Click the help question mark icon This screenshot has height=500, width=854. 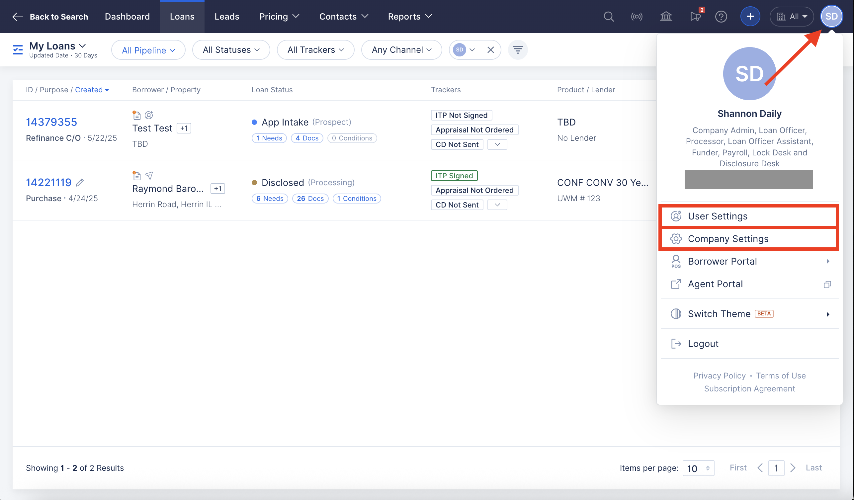[721, 16]
